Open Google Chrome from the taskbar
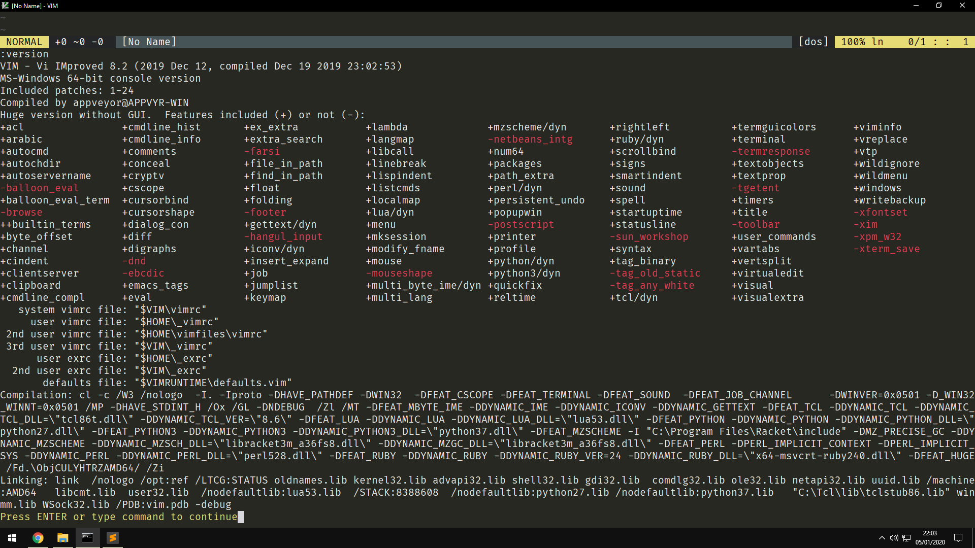Screen dimensions: 975x548 (38, 538)
